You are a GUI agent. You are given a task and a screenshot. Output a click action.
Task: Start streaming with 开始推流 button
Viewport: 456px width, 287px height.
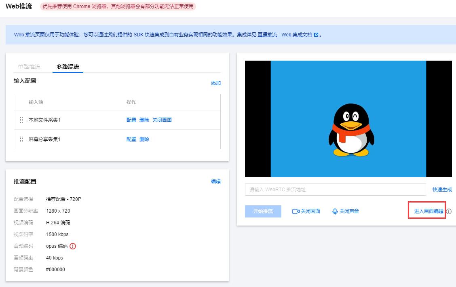click(263, 211)
